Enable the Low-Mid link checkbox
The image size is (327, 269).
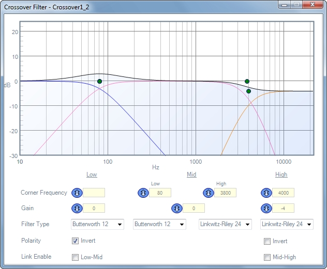(x=76, y=257)
